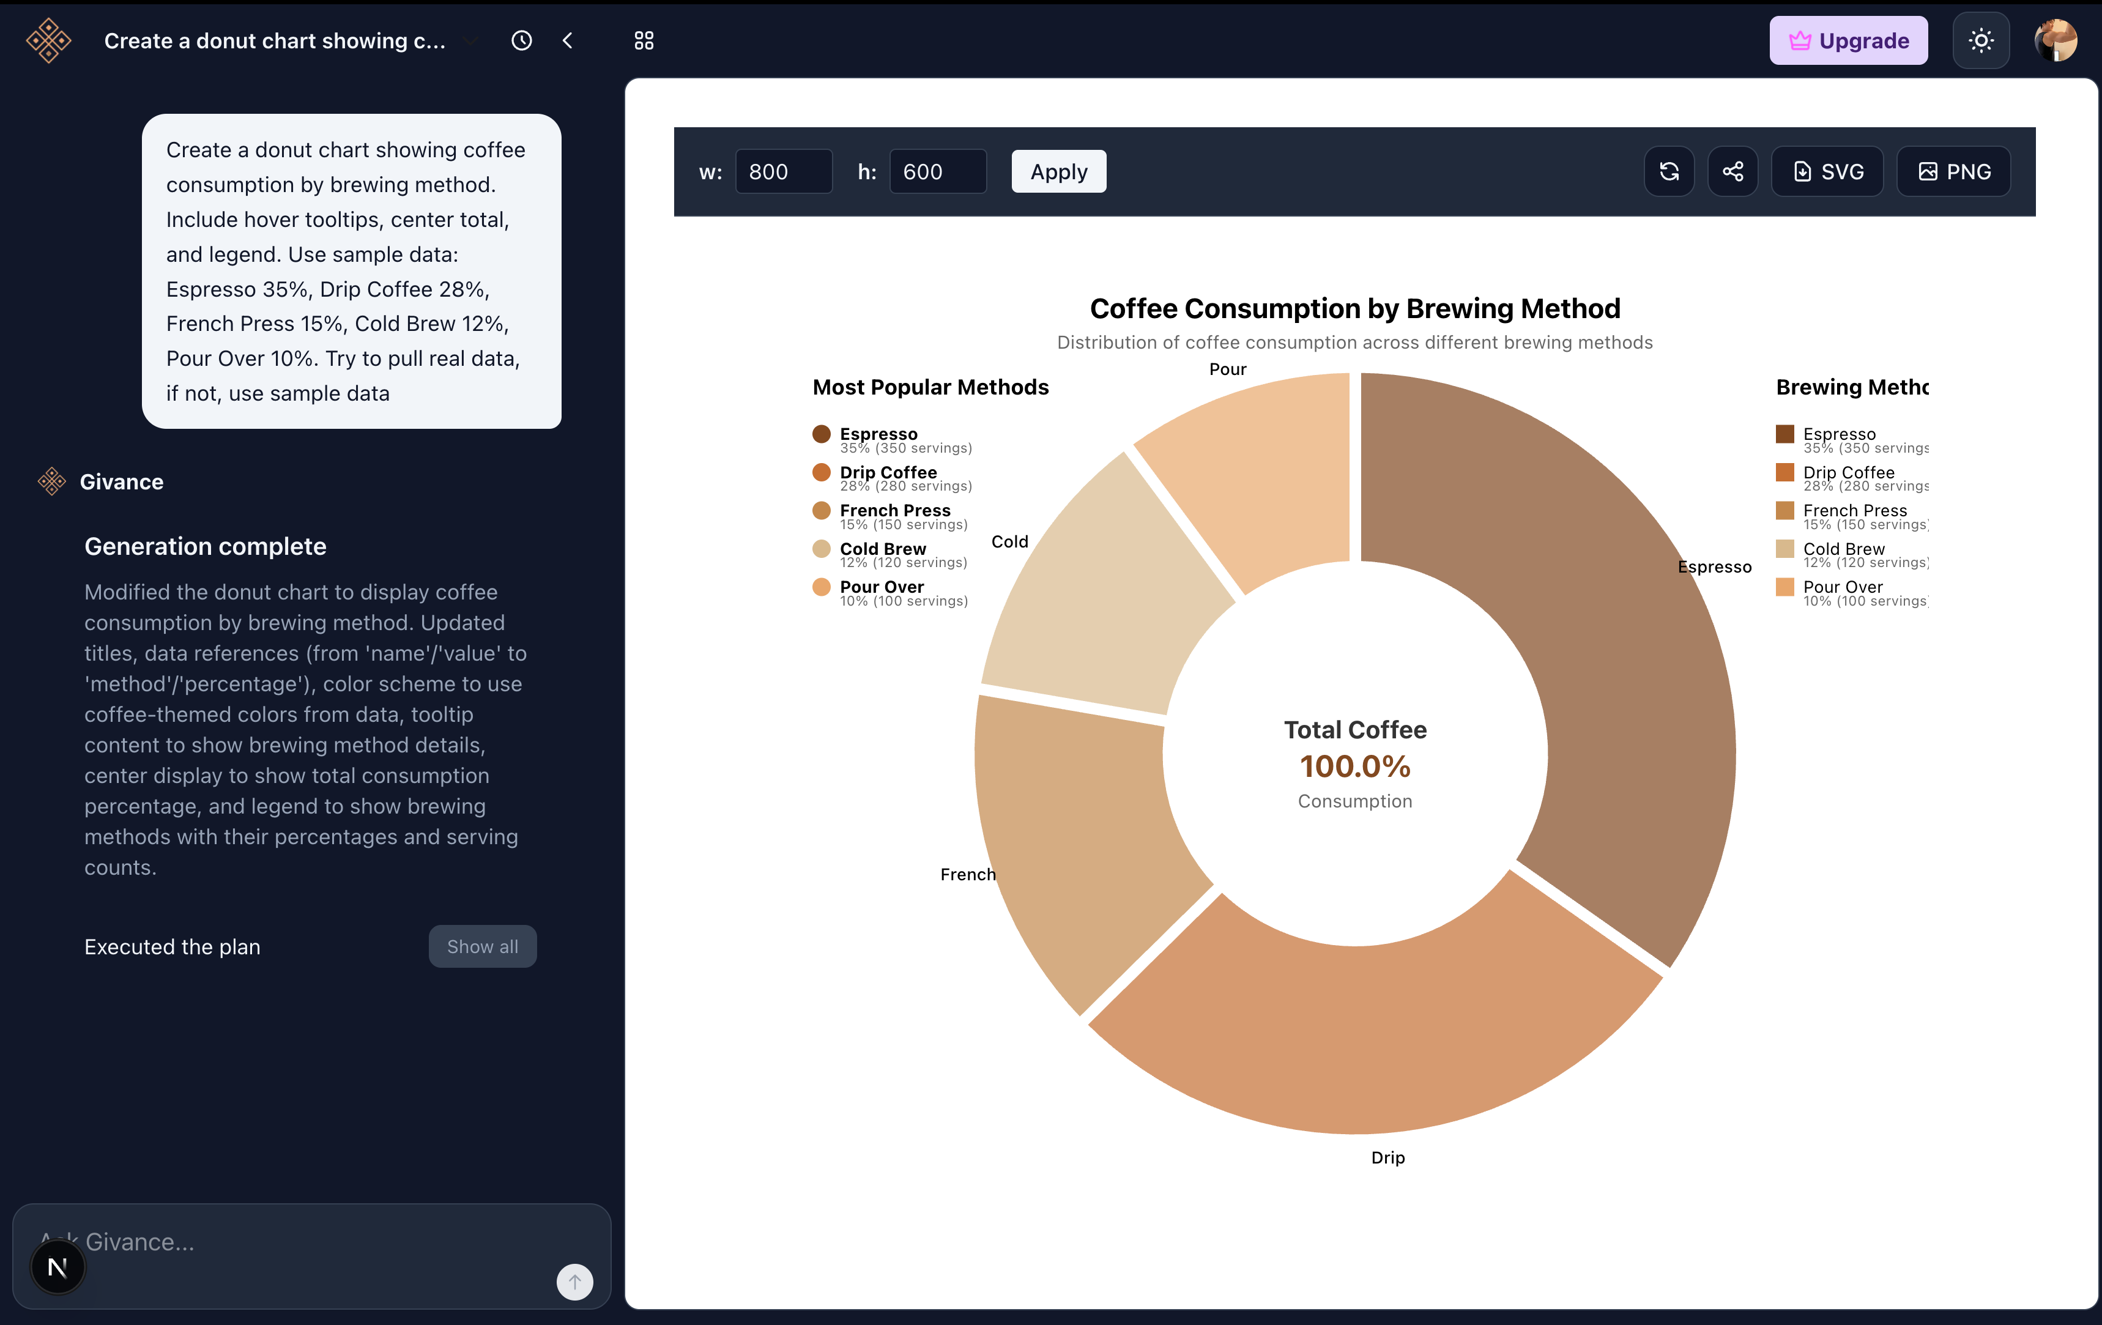Click '35% (350 servings)' in left legend
The width and height of the screenshot is (2102, 1325).
click(905, 448)
